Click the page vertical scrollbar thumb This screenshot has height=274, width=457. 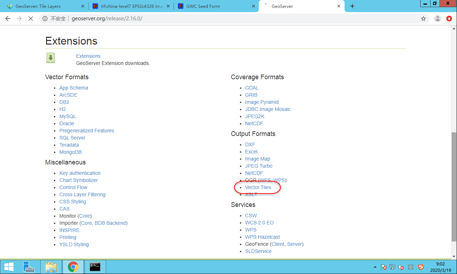453,187
